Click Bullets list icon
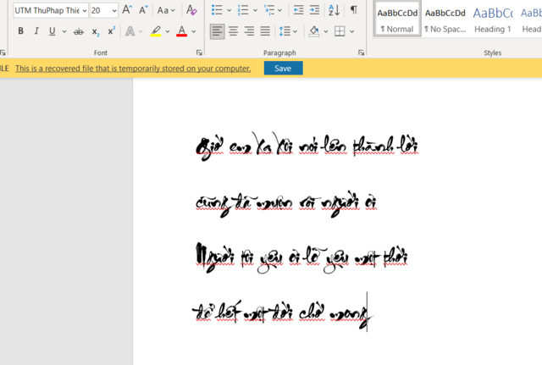Screen dimensions: 542x365 217,10
